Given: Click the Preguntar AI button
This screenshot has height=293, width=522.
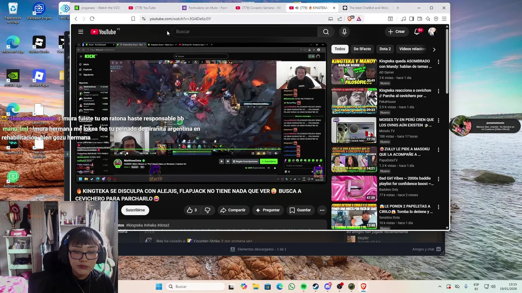Looking at the screenshot, I should [268, 210].
